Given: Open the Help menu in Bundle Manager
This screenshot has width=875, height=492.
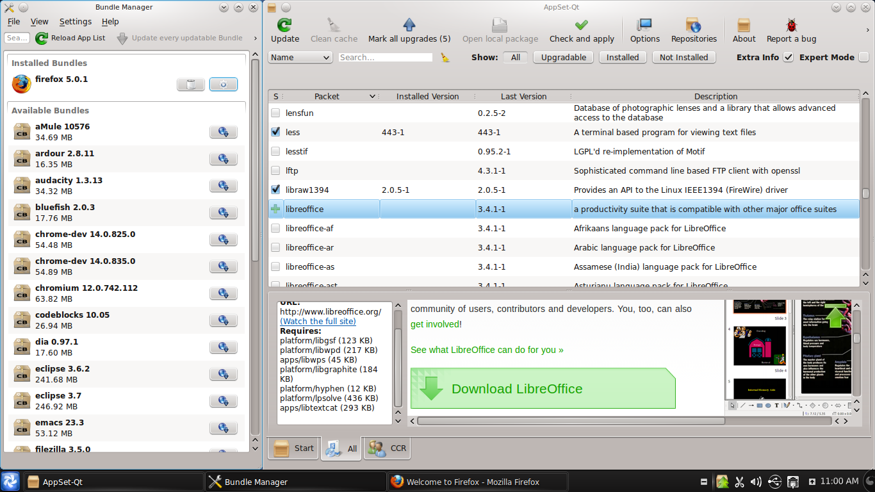Looking at the screenshot, I should 110,22.
